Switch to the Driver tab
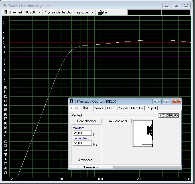Image resolution: width=195 pixels, height=184 pixels. (x=75, y=108)
